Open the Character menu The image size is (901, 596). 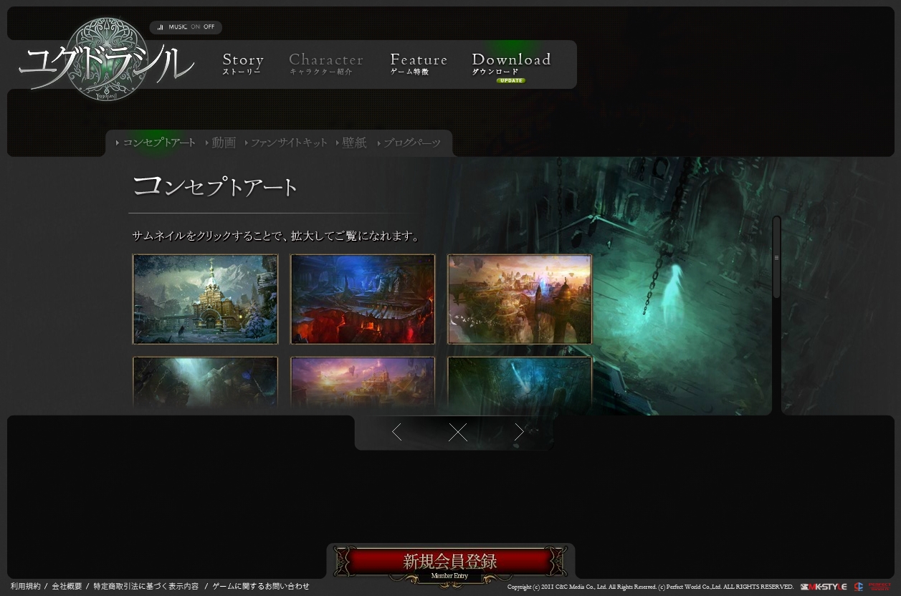326,64
